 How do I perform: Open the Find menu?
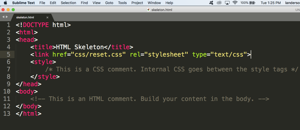[84, 3]
